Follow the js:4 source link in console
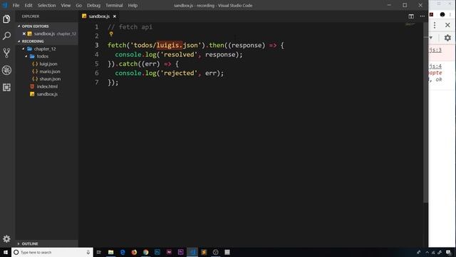Screen dimensions: 456x257 [x=435, y=66]
